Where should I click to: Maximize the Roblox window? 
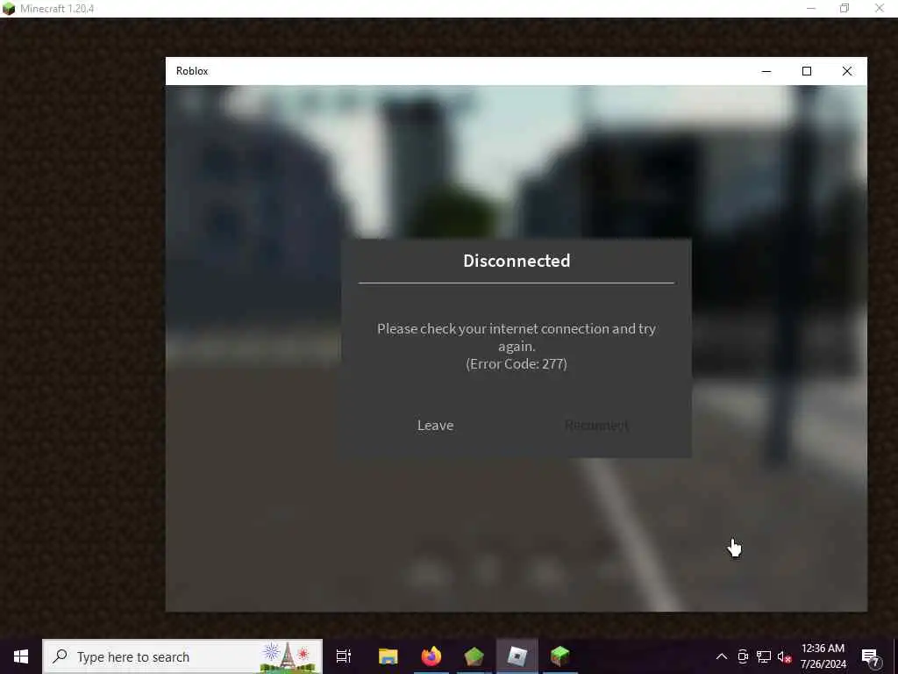[x=807, y=71]
